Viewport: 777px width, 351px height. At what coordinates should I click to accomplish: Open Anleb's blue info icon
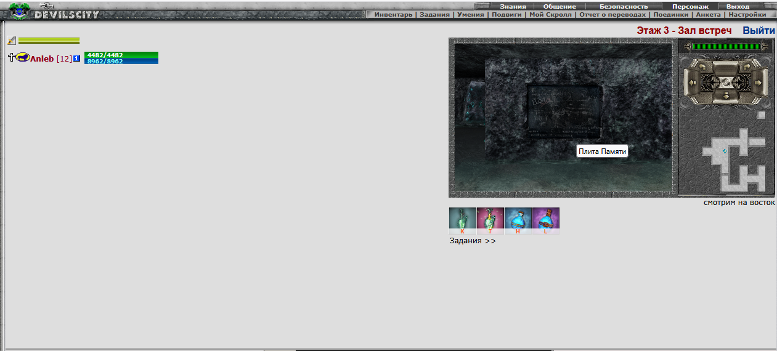pyautogui.click(x=76, y=58)
